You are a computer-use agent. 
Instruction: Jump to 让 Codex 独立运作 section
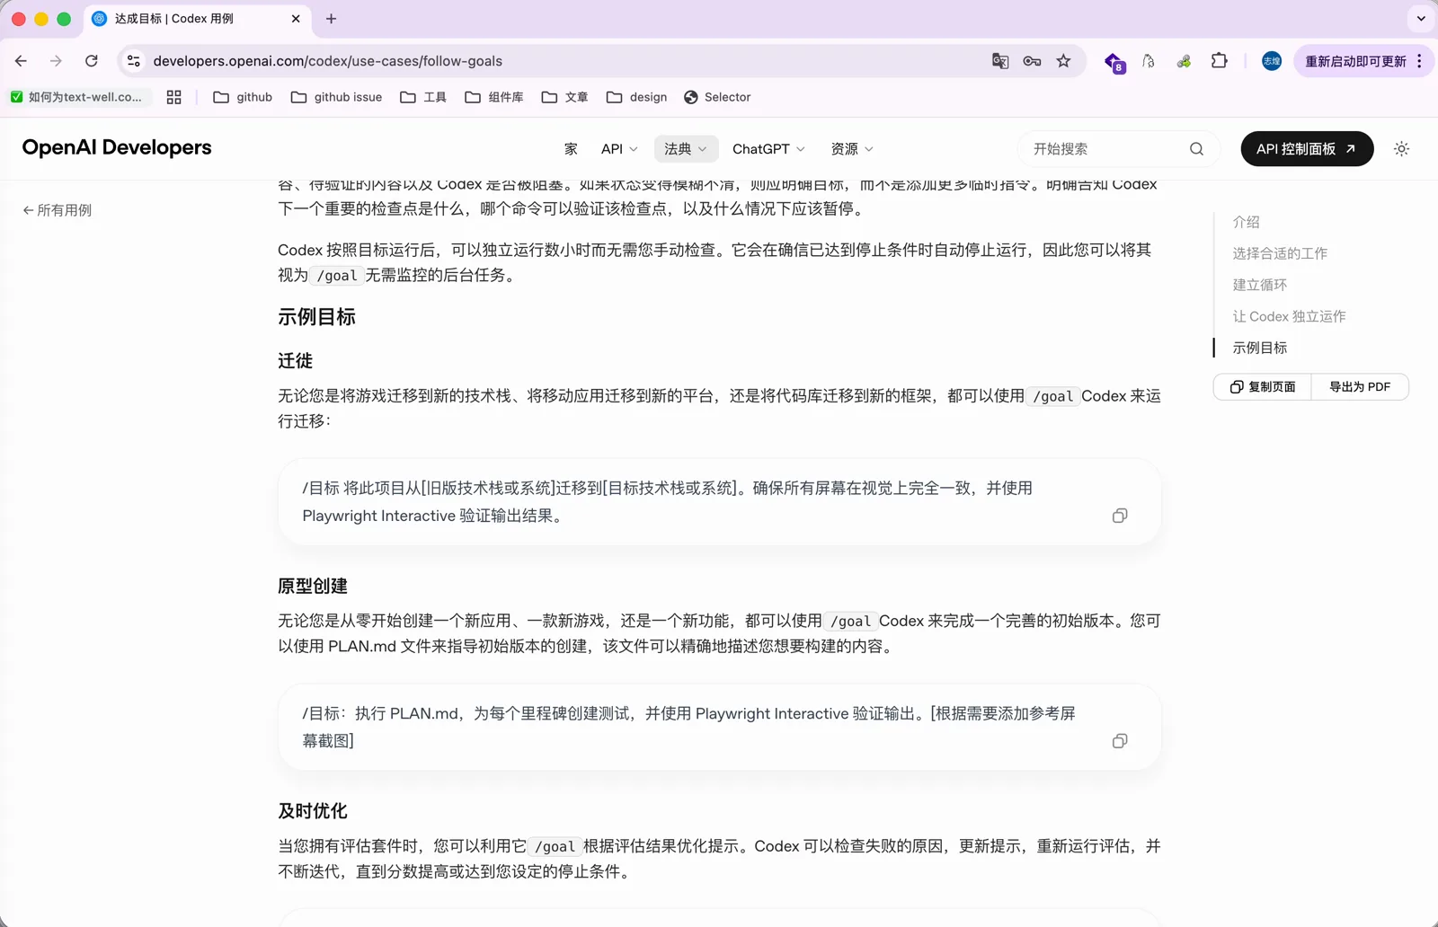(x=1289, y=316)
